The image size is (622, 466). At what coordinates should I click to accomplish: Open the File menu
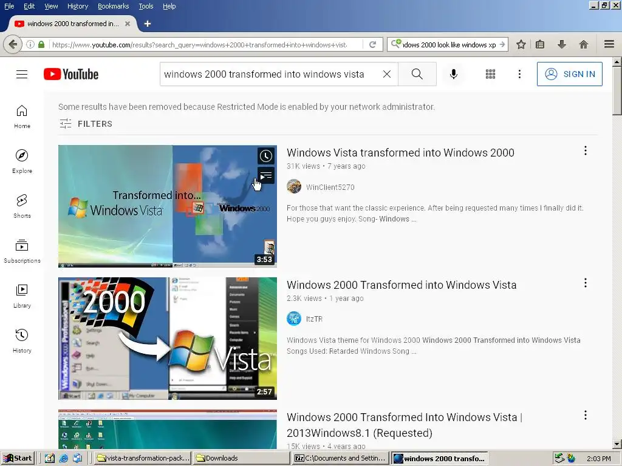[9, 6]
